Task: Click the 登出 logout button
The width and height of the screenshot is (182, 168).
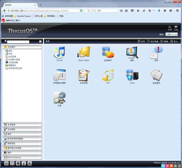Action: (174, 41)
